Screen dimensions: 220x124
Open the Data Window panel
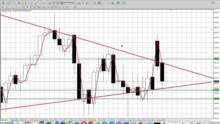click(19, 3)
